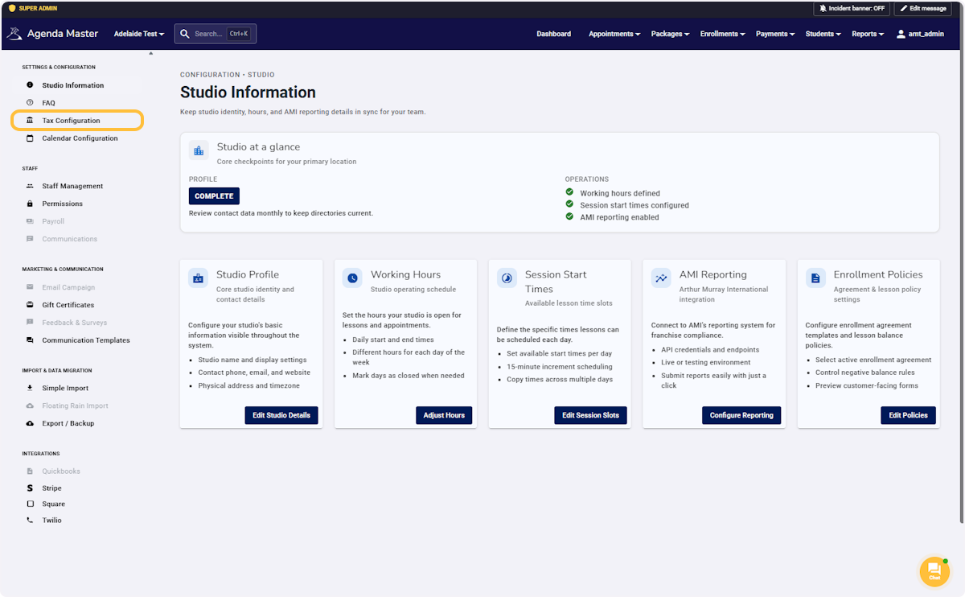Click the Super Admin shield icon

[11, 8]
